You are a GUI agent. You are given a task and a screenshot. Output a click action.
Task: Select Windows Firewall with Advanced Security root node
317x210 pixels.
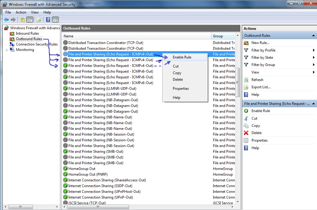[x=35, y=28]
